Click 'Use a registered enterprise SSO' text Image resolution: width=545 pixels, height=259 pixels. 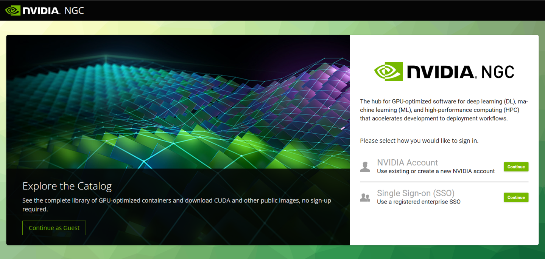click(x=419, y=202)
